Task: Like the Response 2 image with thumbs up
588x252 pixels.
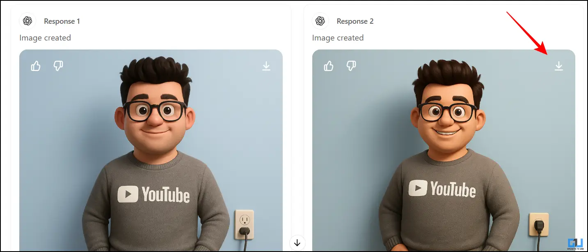Action: click(329, 66)
